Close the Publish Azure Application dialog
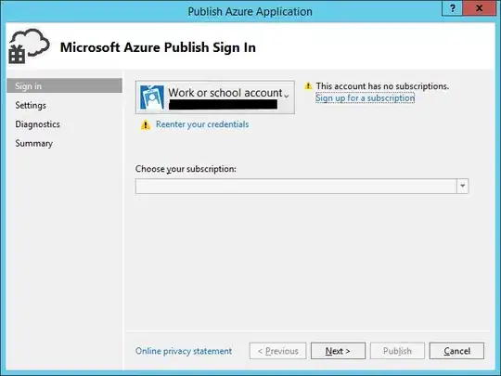501x376 pixels. click(479, 8)
